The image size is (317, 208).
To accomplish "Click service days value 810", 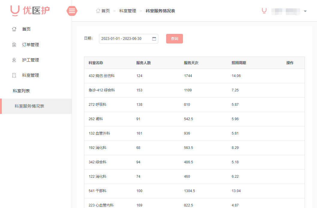I will (187, 105).
